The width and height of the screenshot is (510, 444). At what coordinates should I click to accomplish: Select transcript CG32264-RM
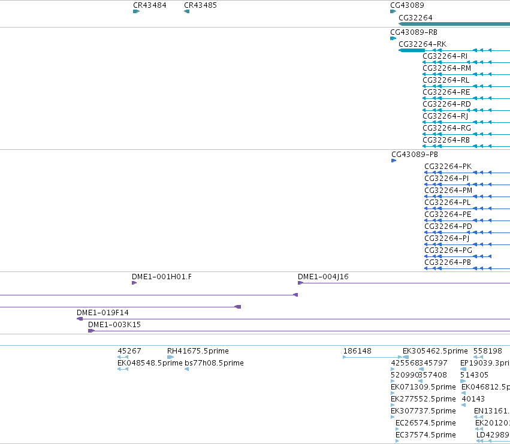pyautogui.click(x=447, y=68)
